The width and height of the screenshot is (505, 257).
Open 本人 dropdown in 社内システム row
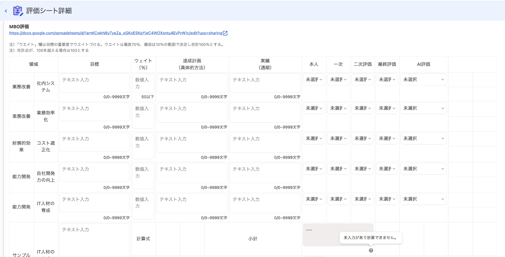click(314, 79)
